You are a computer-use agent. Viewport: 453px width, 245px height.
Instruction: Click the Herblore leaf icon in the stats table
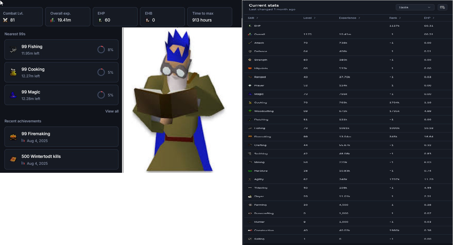[250, 171]
